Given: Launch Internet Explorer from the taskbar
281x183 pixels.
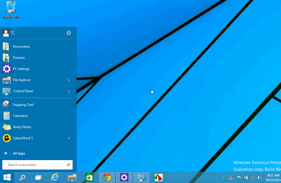Looking at the screenshot, I should pos(55,177).
